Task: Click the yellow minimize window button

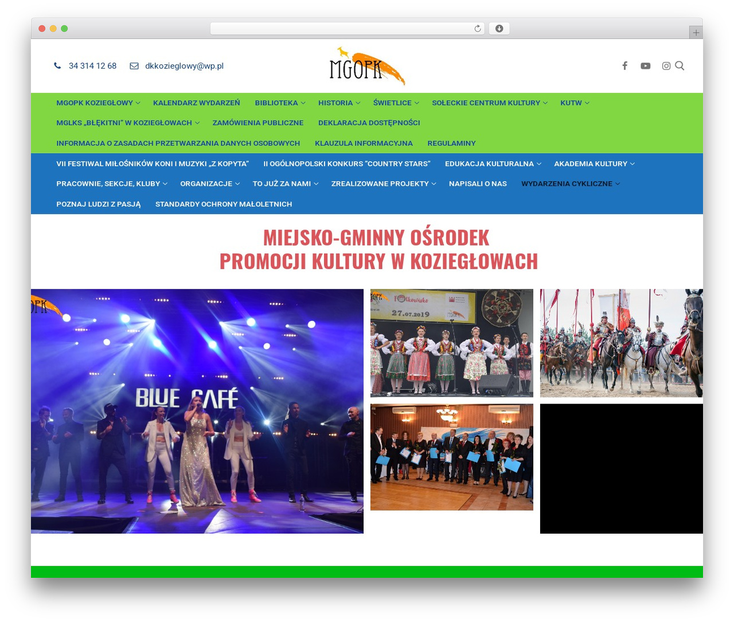Action: [x=53, y=29]
